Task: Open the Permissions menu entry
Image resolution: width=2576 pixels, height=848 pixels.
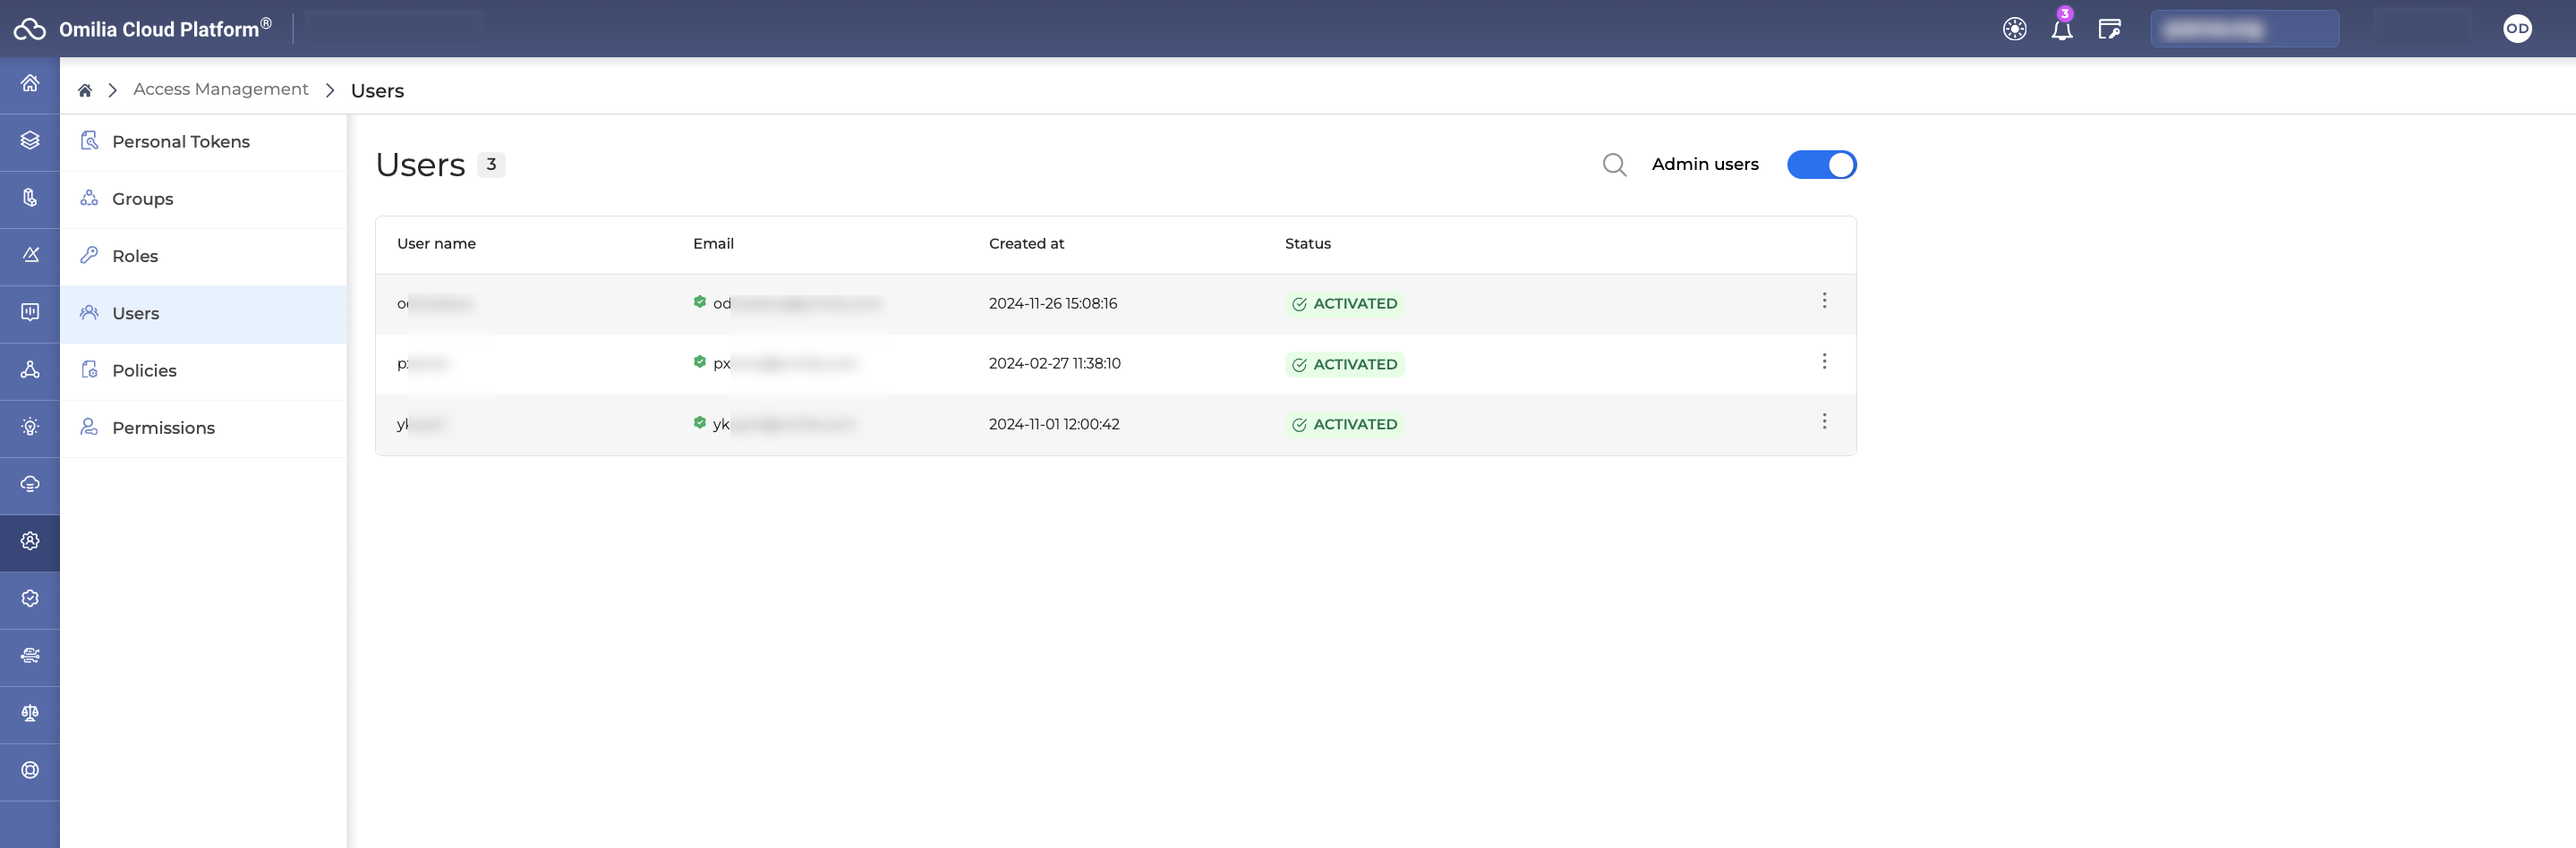Action: point(163,428)
